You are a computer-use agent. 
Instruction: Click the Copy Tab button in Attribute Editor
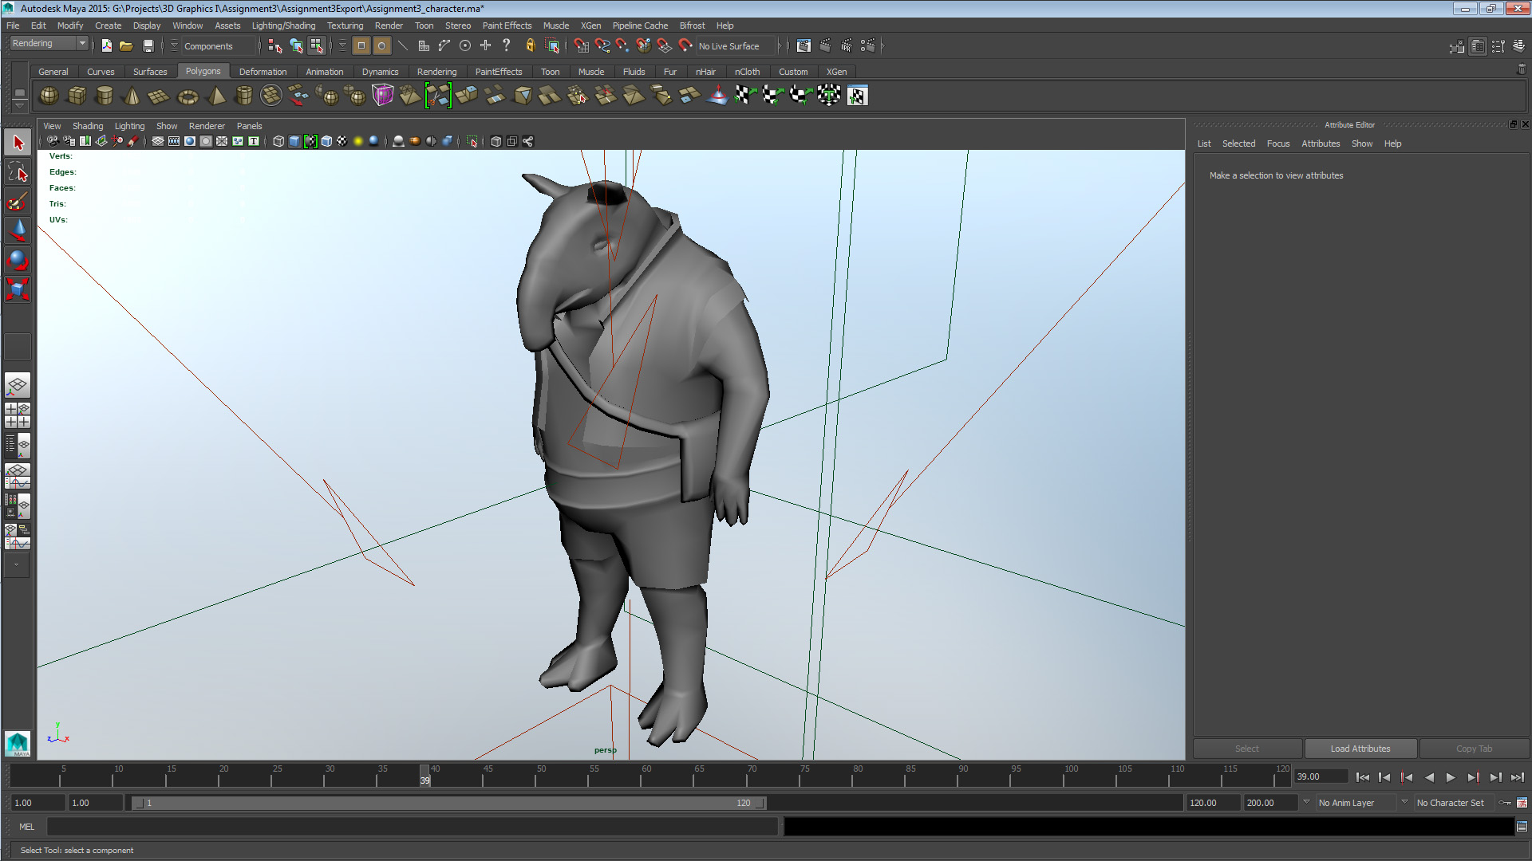point(1474,748)
